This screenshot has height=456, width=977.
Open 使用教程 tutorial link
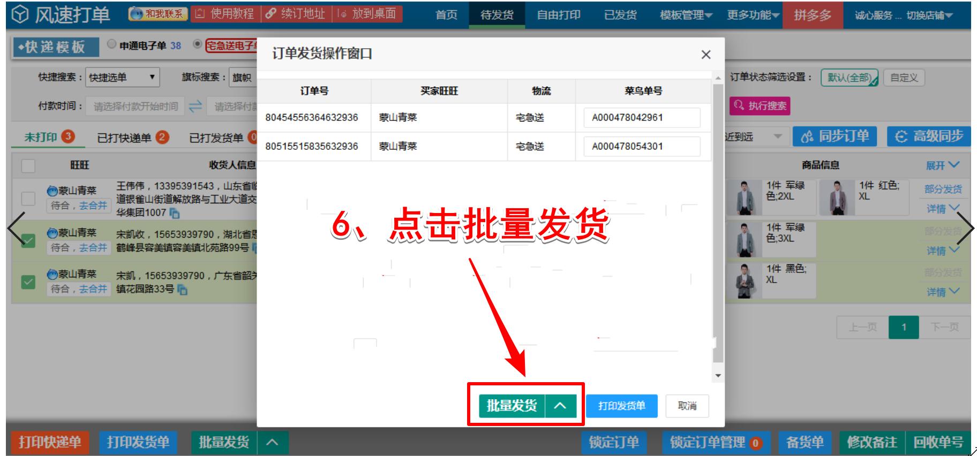(225, 13)
